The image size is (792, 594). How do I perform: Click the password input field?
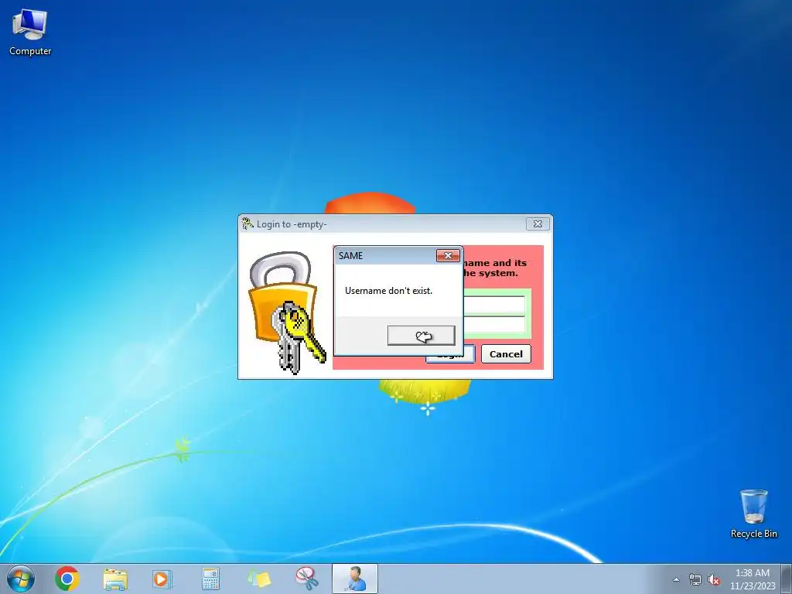pyautogui.click(x=494, y=325)
